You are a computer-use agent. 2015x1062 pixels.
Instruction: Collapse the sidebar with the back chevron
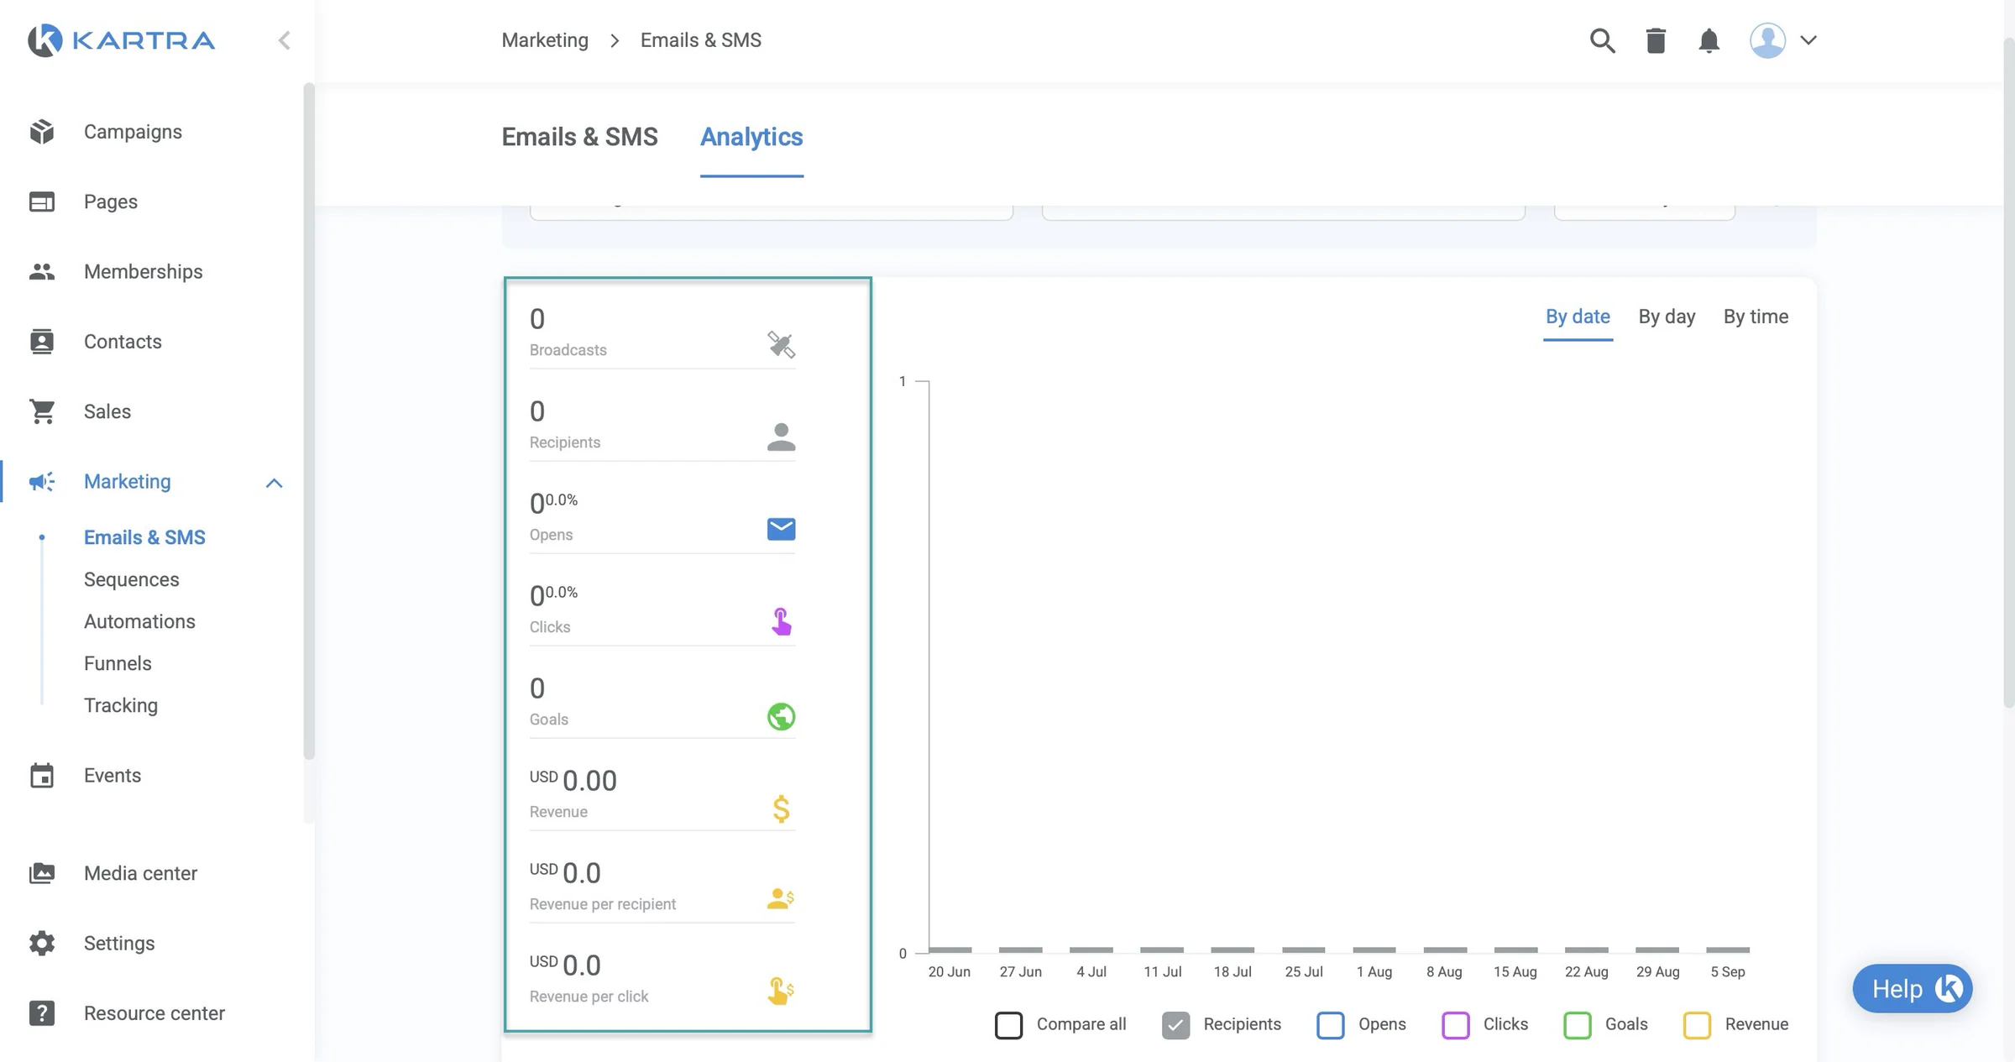284,40
